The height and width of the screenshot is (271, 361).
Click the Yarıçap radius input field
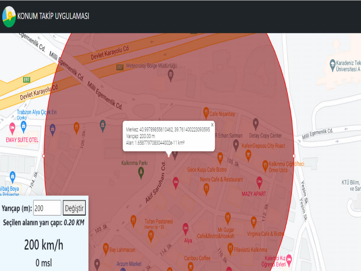[47, 208]
